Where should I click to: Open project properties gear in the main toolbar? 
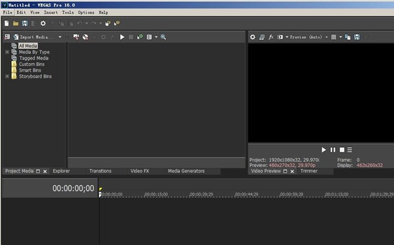point(43,24)
